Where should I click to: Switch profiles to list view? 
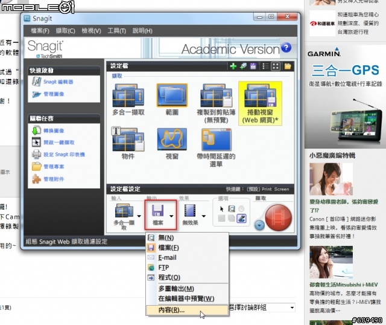tap(265, 66)
